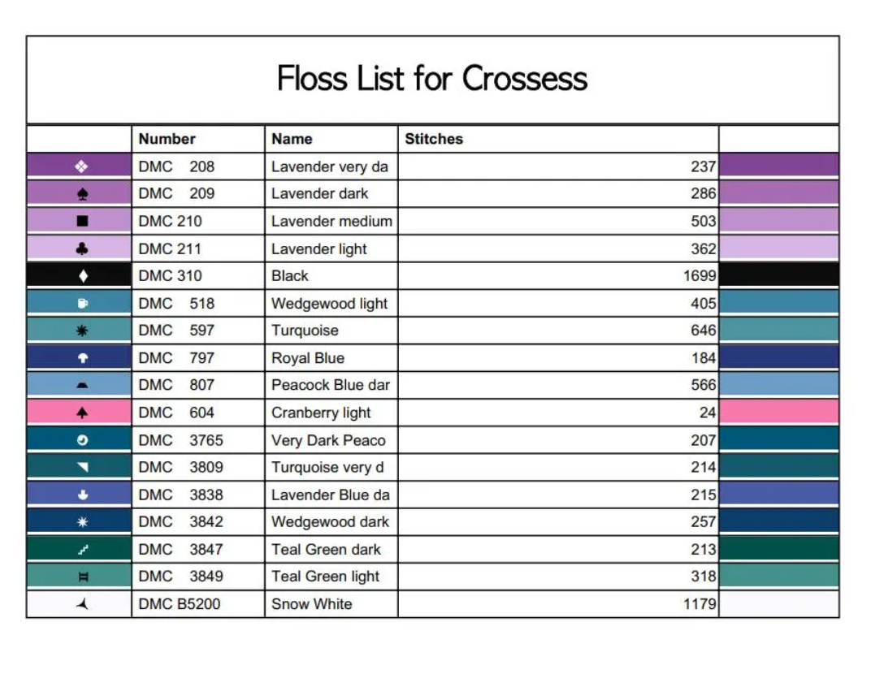
Task: Select the right-side Turquoise color swatch
Action: 778,331
